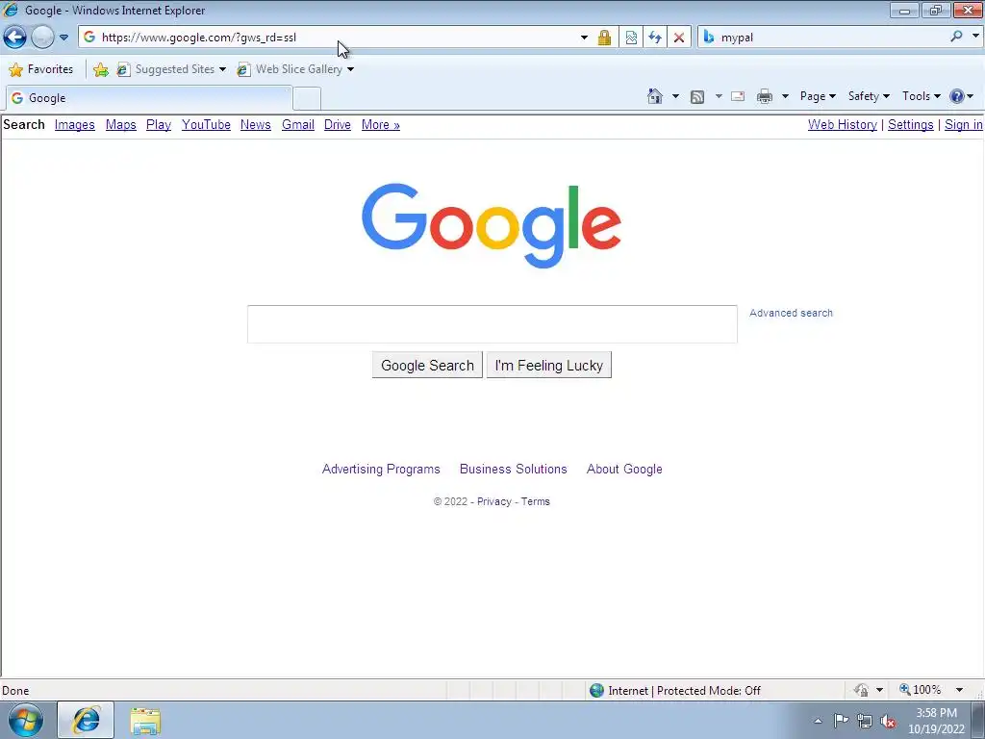
Task: Expand the Home button dropdown arrow
Action: 676,96
